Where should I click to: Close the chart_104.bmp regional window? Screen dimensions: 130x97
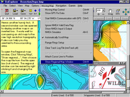point(124,63)
